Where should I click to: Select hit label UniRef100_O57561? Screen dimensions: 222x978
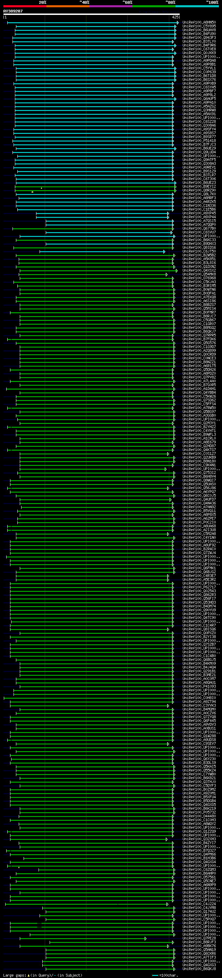199,877
